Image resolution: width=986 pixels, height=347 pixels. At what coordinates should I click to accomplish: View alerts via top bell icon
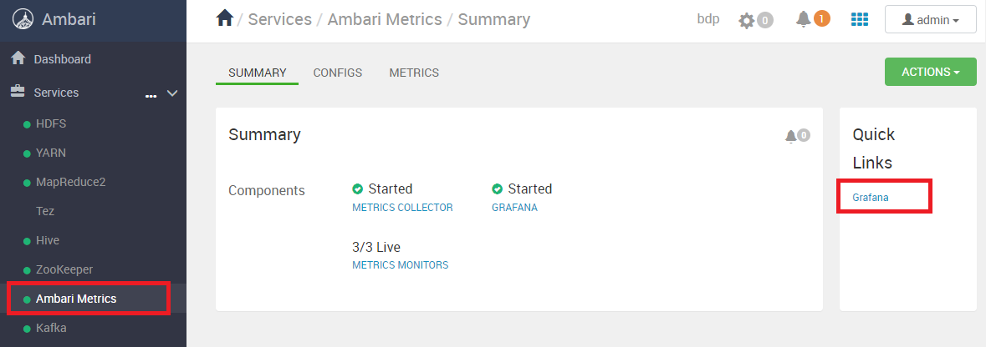pyautogui.click(x=803, y=20)
